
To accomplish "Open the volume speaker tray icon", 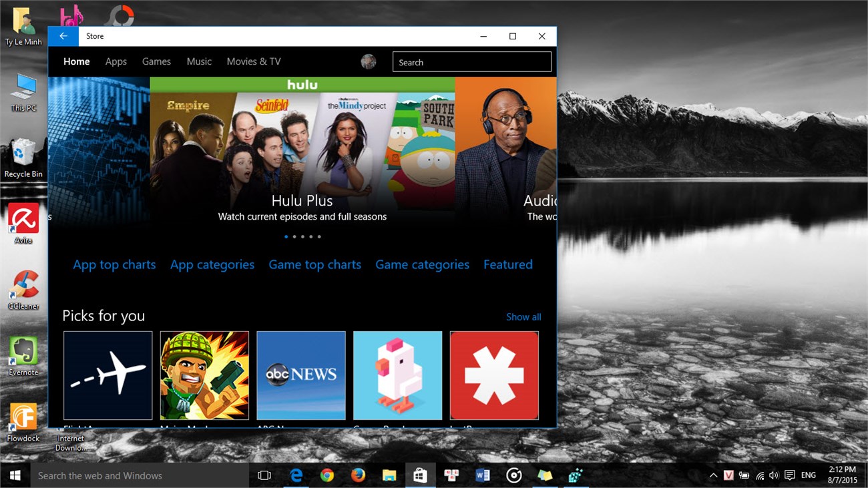I will click(774, 475).
